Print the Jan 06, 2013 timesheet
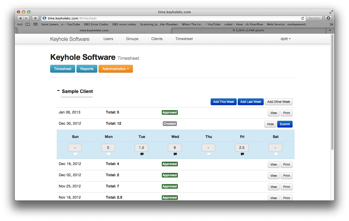 [286, 113]
